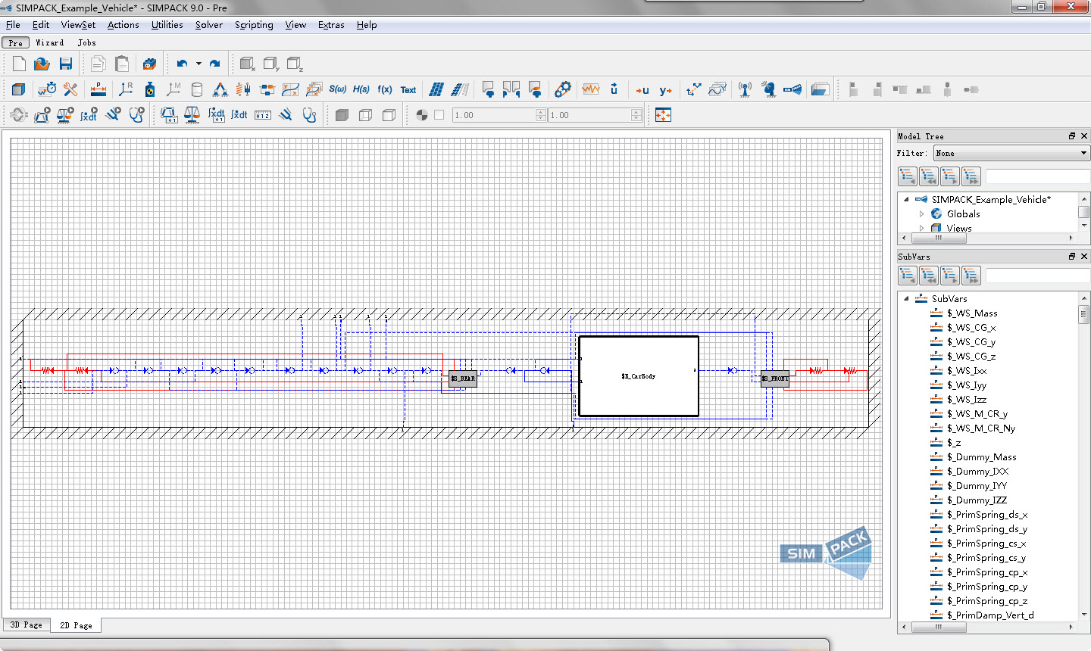Viewport: 1091px width, 651px height.
Task: Click the S(ω) excitation icon
Action: (x=337, y=89)
